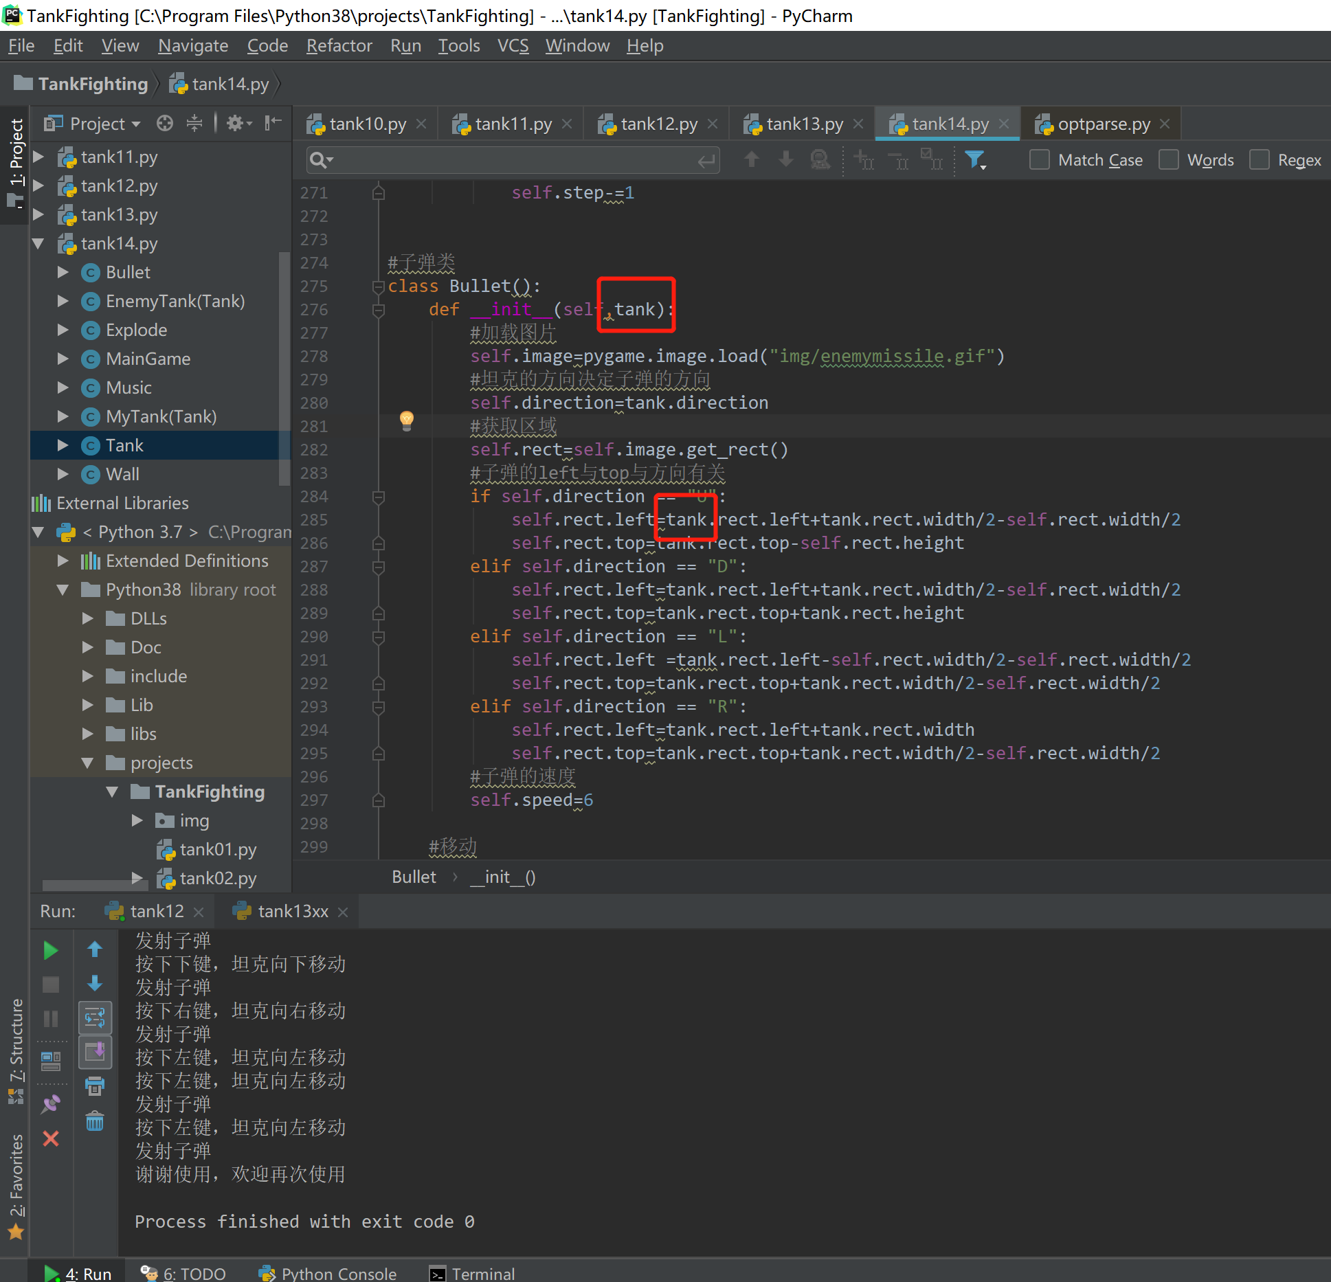Open the File menu

tap(21, 46)
